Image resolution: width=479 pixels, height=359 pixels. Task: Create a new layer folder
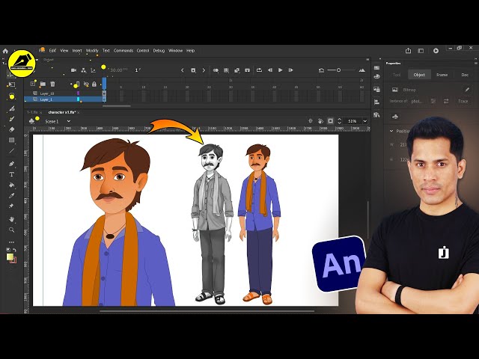point(43,84)
